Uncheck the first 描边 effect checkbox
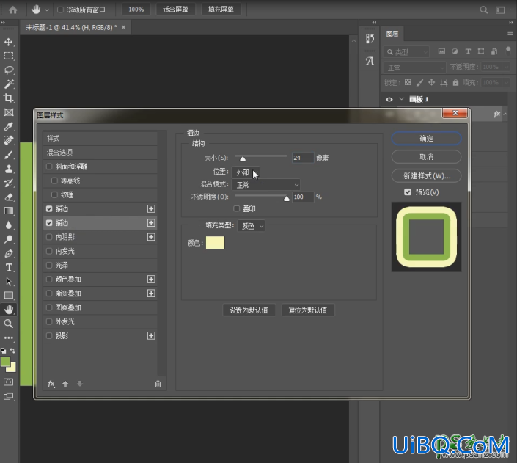 point(49,209)
